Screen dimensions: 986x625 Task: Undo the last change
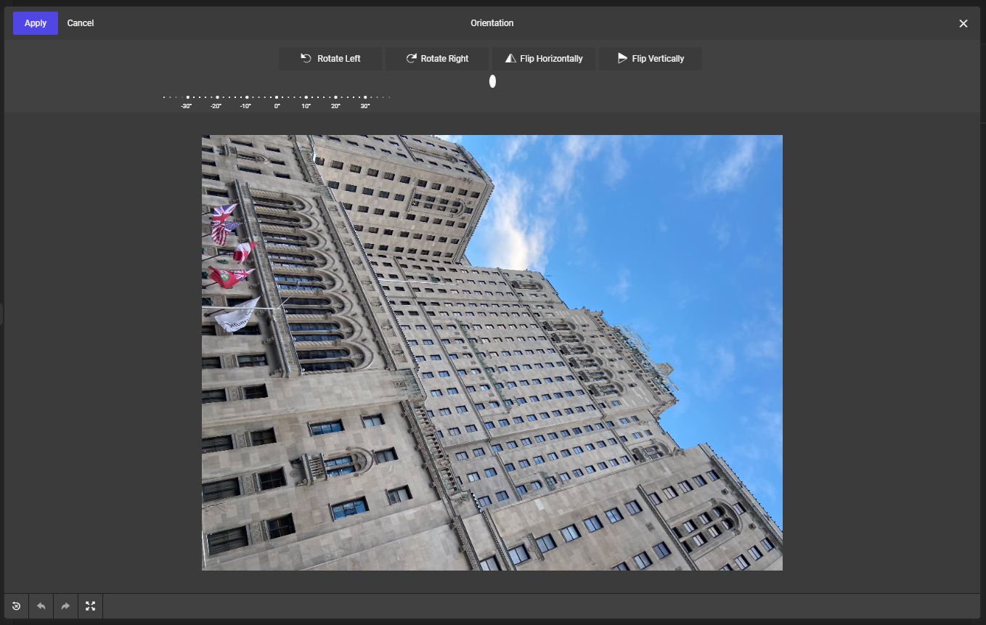41,606
